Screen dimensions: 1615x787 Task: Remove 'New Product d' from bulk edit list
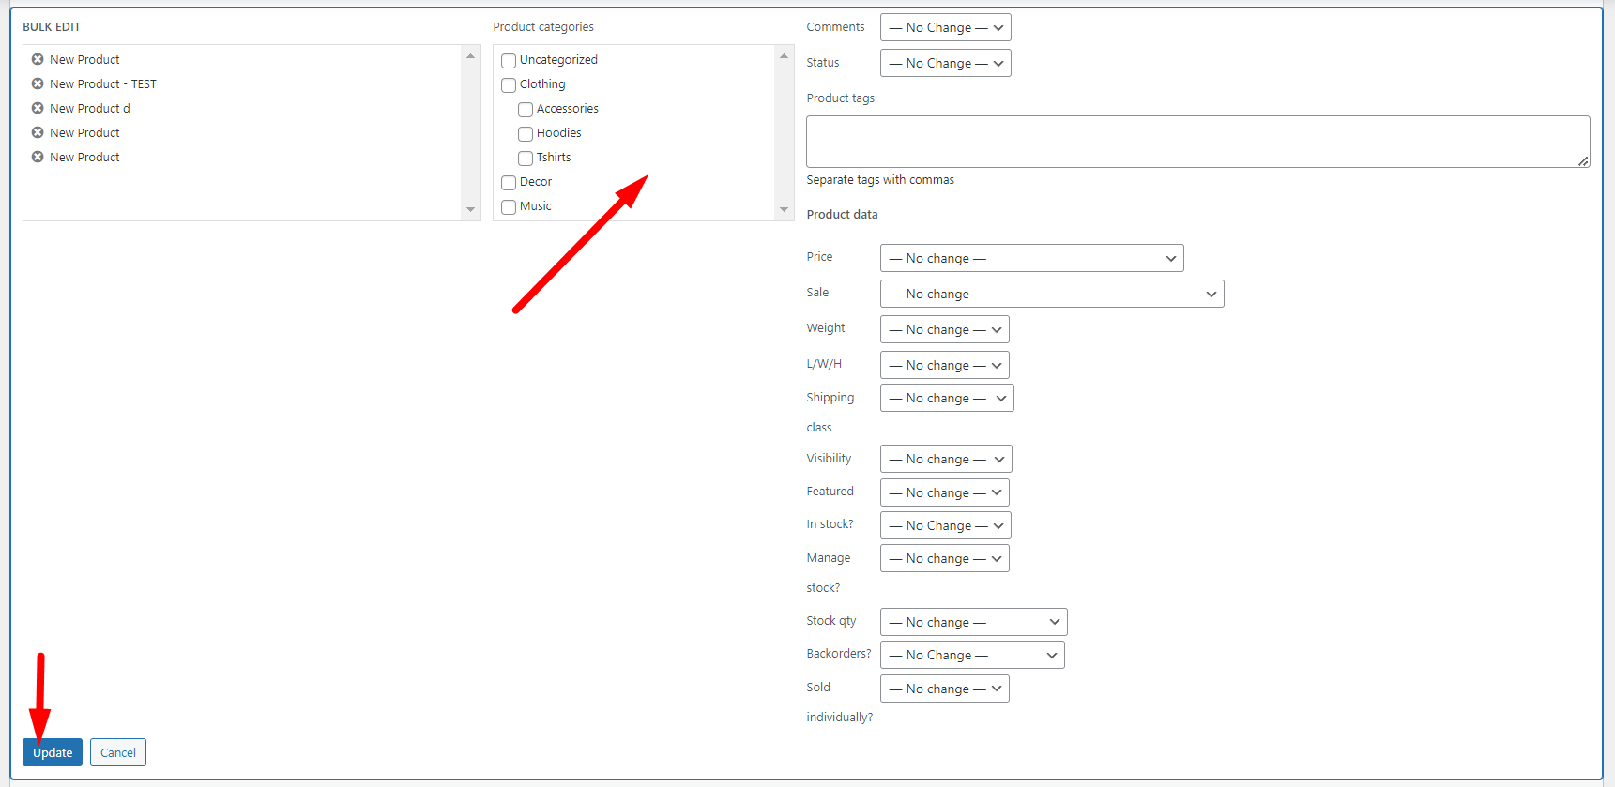(x=38, y=108)
